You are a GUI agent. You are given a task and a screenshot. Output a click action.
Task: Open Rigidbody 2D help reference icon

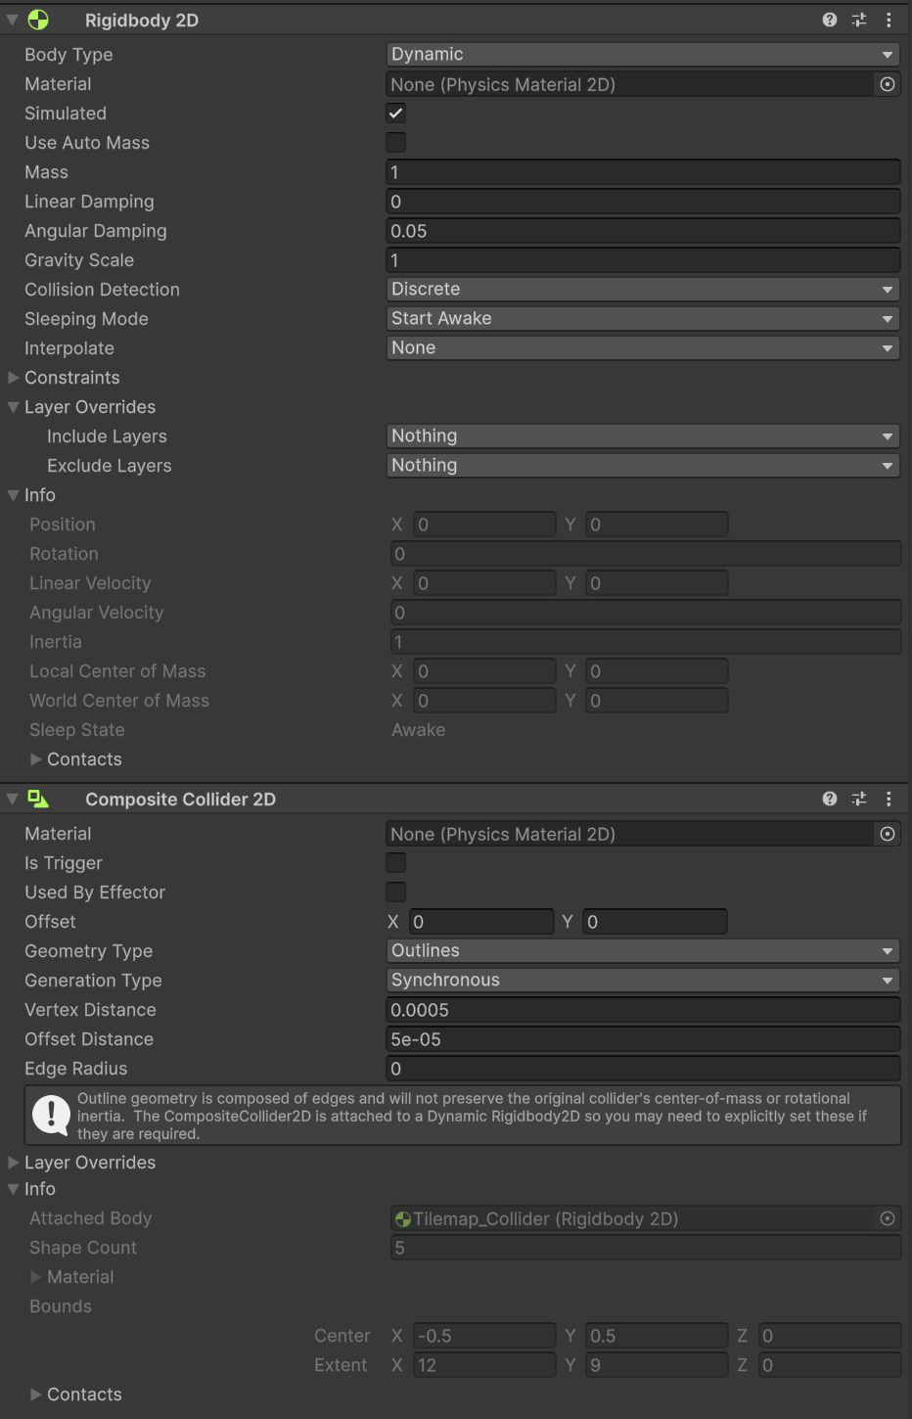[830, 20]
